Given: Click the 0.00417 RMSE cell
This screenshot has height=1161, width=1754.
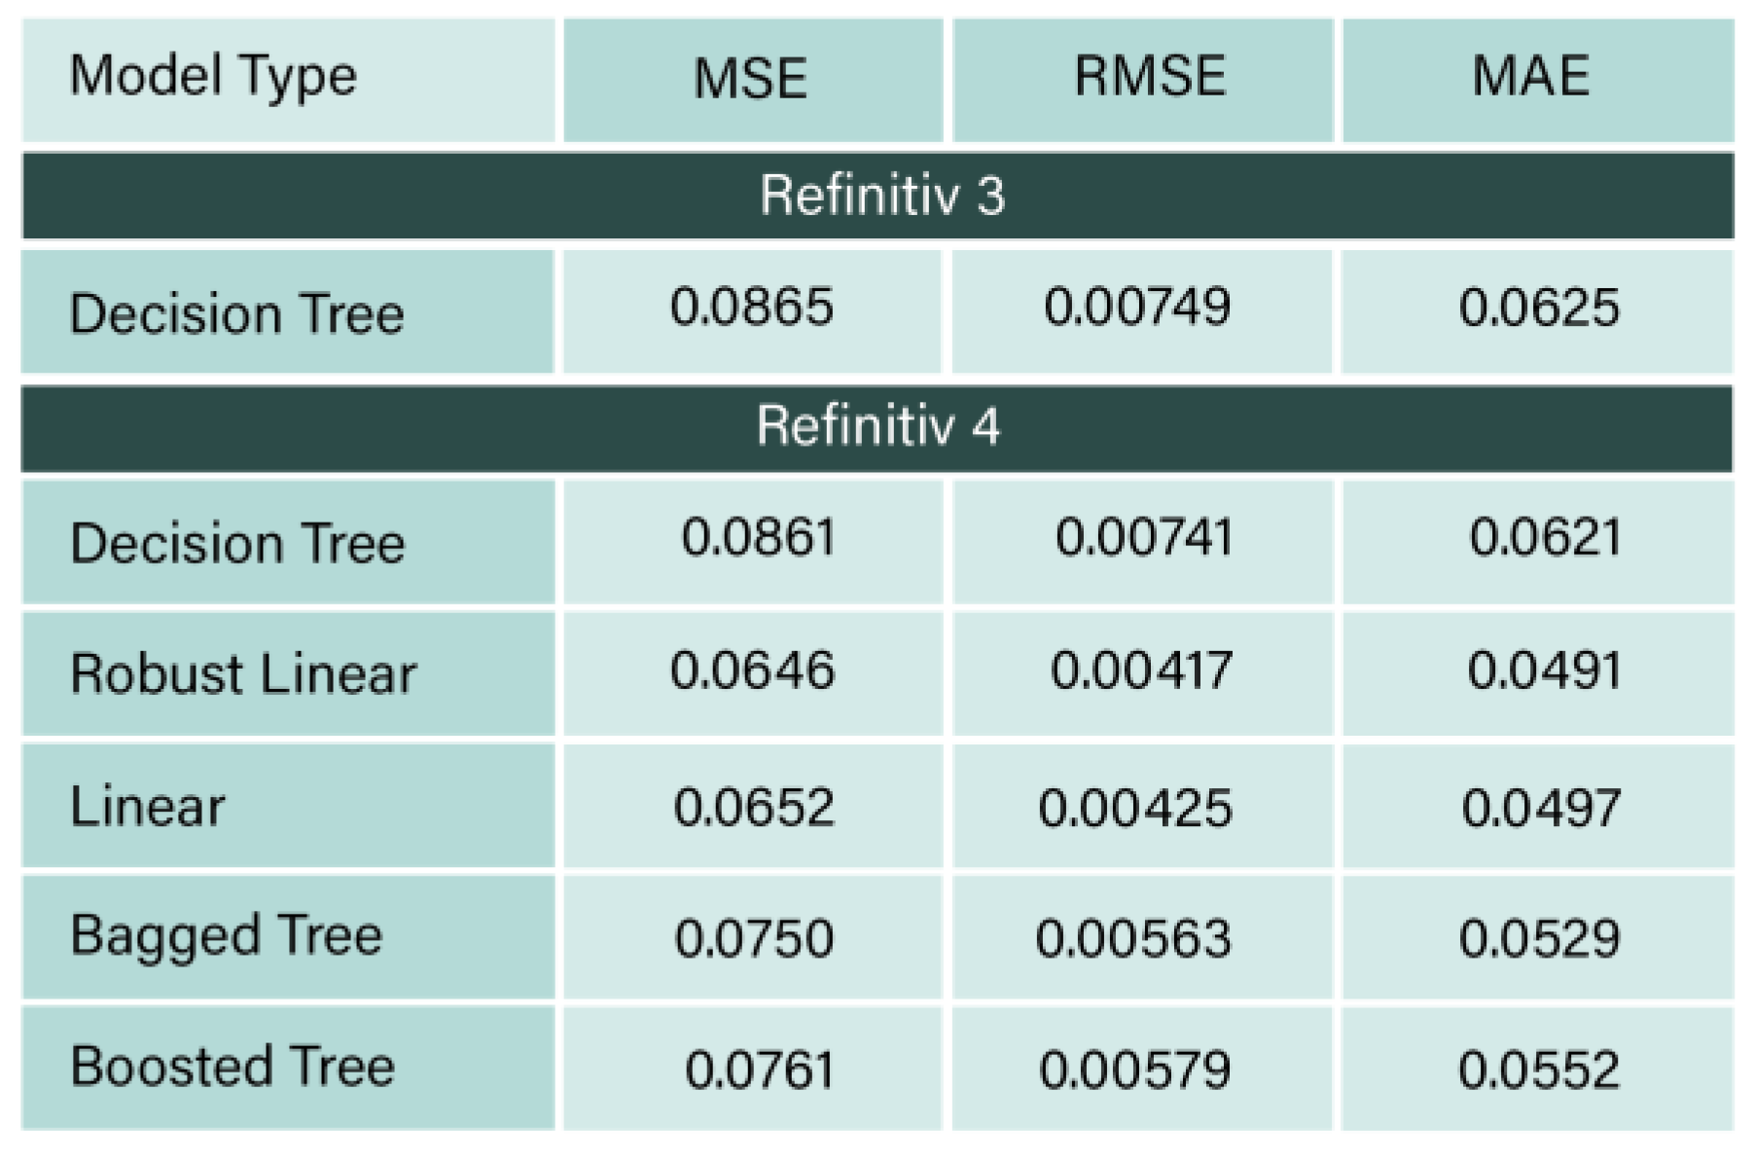Looking at the screenshot, I should click(1141, 671).
